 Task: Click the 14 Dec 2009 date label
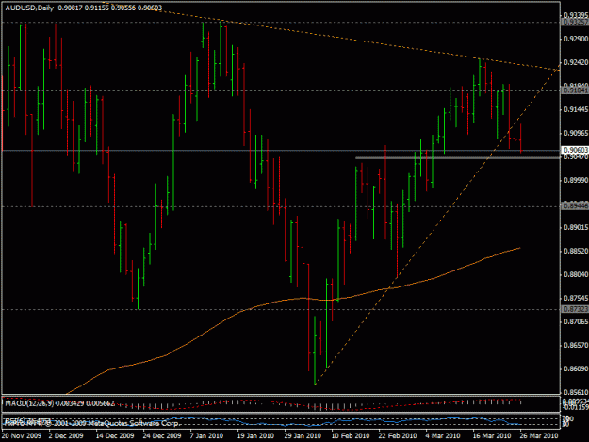pyautogui.click(x=115, y=435)
